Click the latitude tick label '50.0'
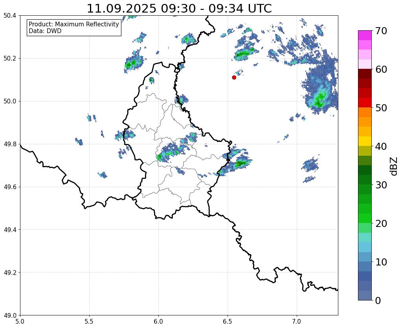Viewport: 402px width, 328px height. click(x=10, y=101)
